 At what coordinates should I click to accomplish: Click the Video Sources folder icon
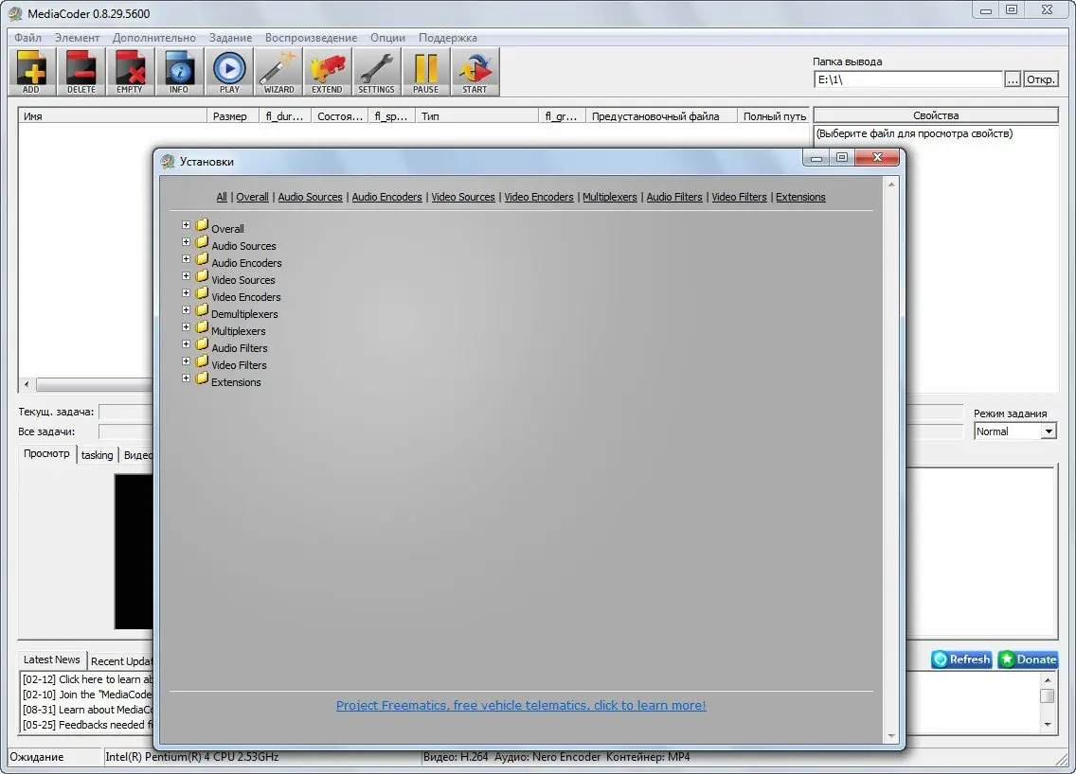pos(202,276)
